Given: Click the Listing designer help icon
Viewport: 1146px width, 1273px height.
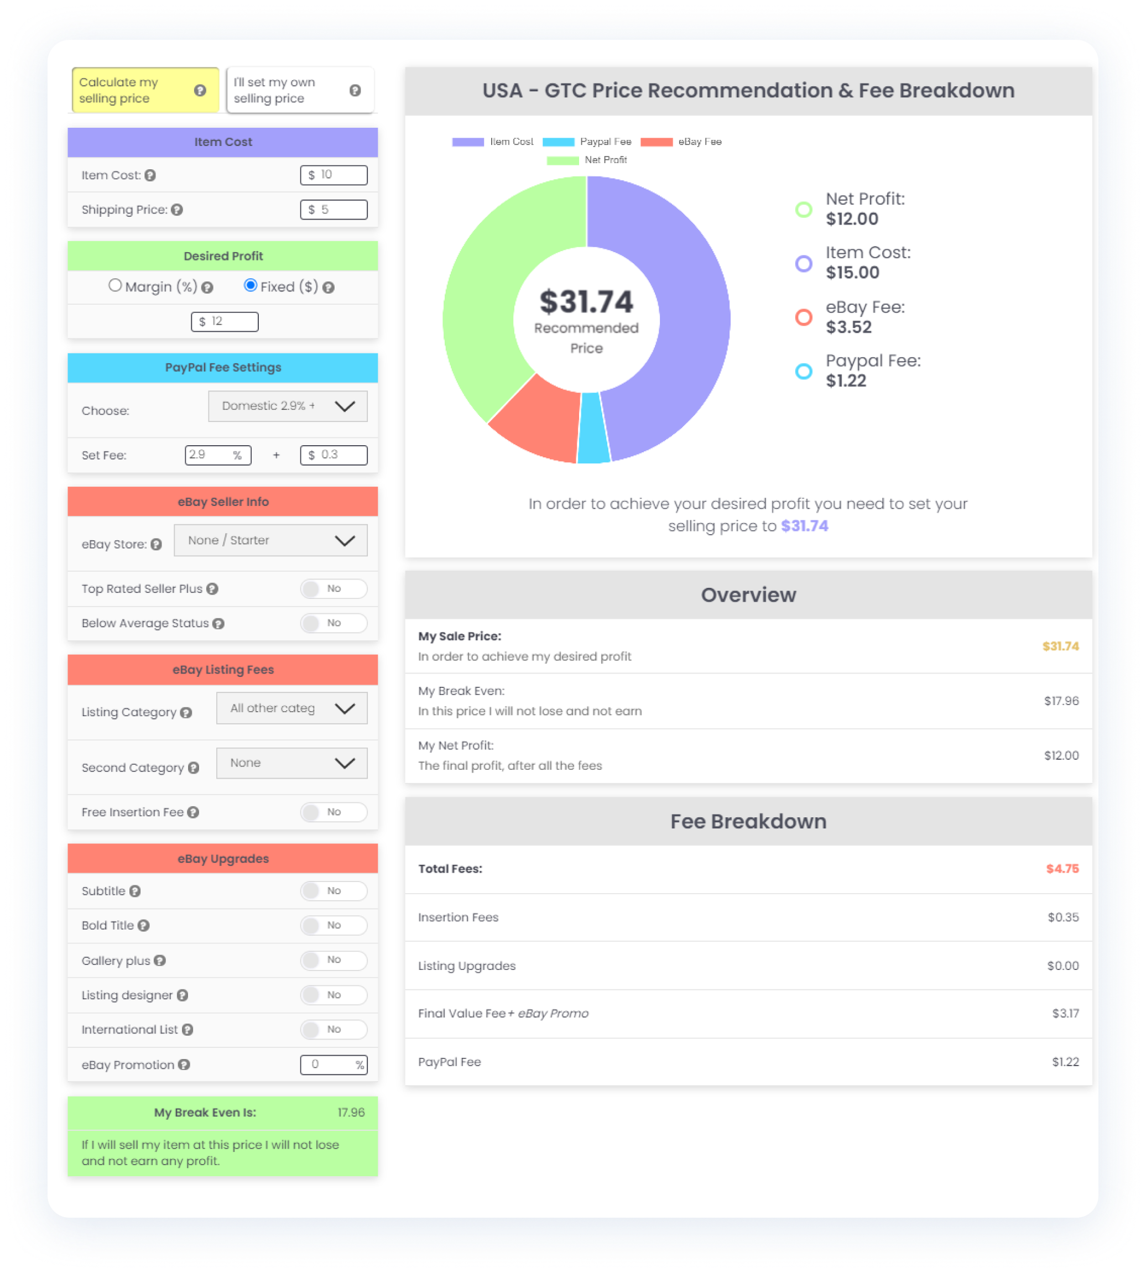Looking at the screenshot, I should (x=183, y=995).
